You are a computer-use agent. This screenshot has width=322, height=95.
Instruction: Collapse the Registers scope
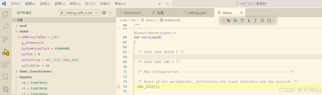[x=17, y=77]
